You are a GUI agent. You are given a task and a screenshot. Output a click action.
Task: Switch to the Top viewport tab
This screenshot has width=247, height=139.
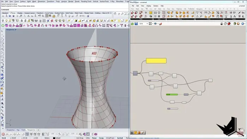pyautogui.click(x=18, y=130)
